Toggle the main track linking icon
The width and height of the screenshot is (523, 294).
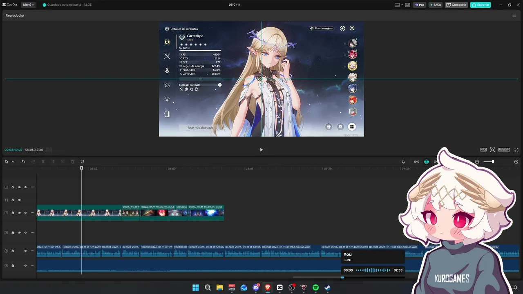[x=417, y=162]
